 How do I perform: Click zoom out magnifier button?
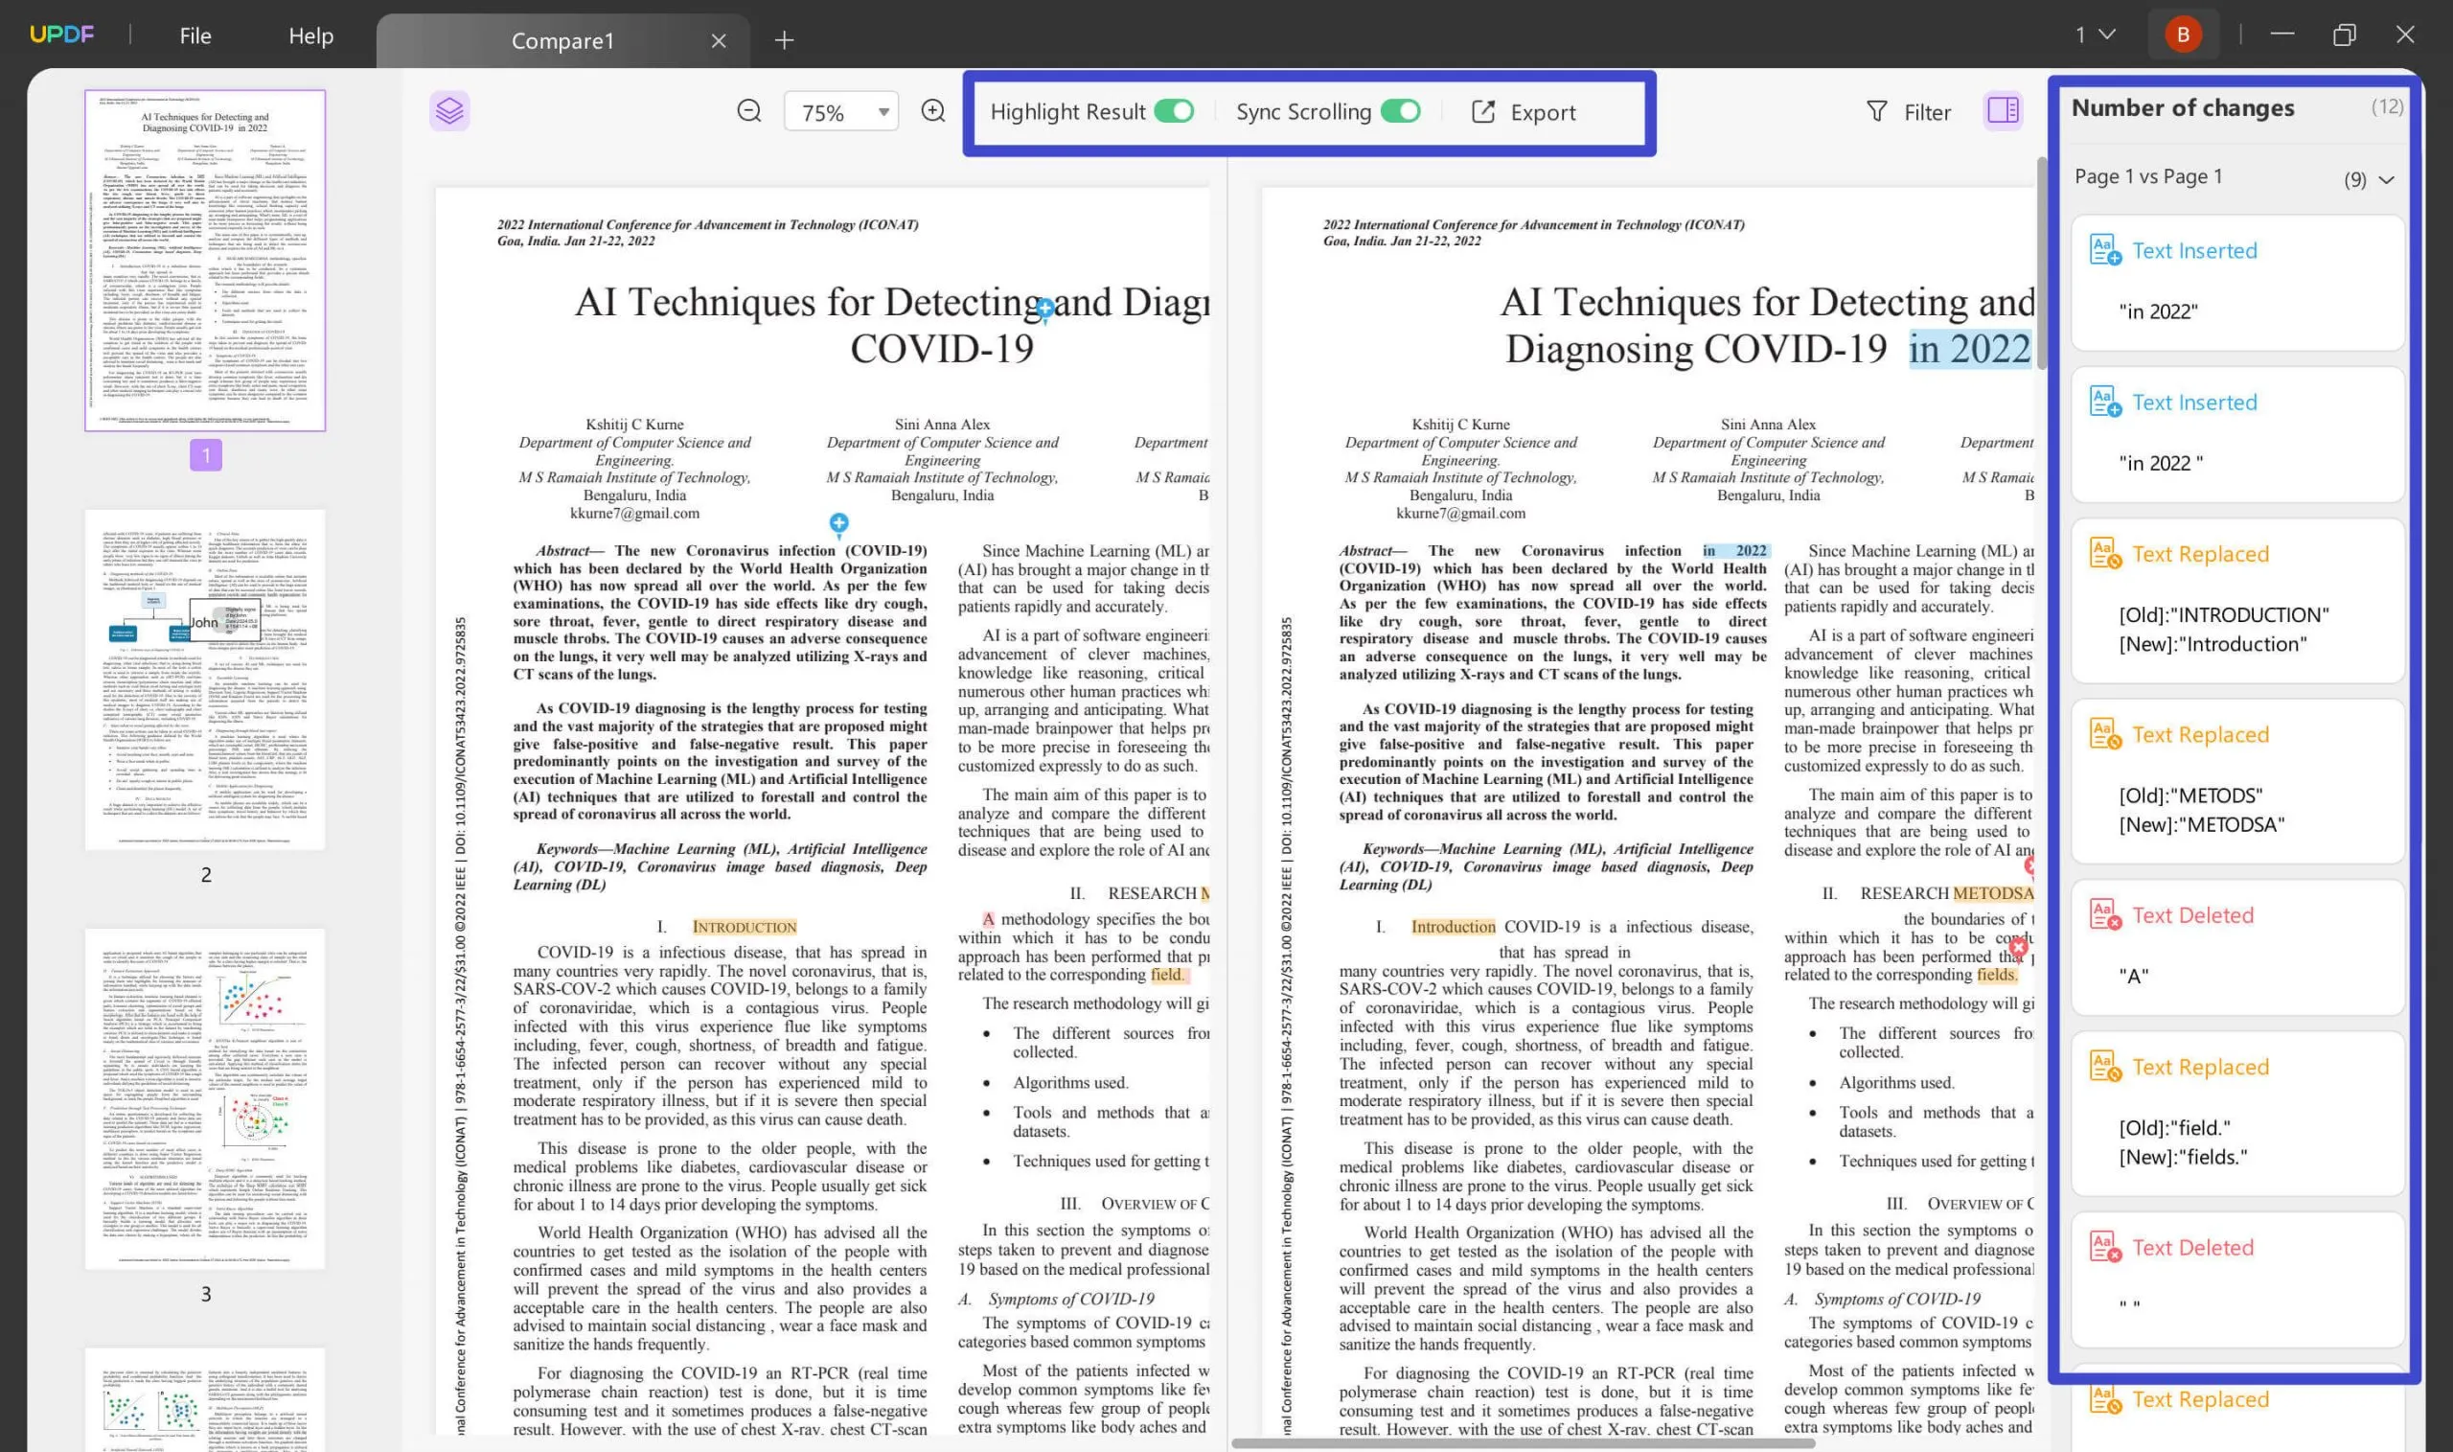[748, 110]
